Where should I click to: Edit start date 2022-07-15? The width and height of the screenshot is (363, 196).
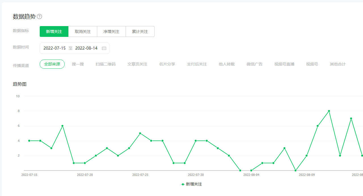[54, 48]
